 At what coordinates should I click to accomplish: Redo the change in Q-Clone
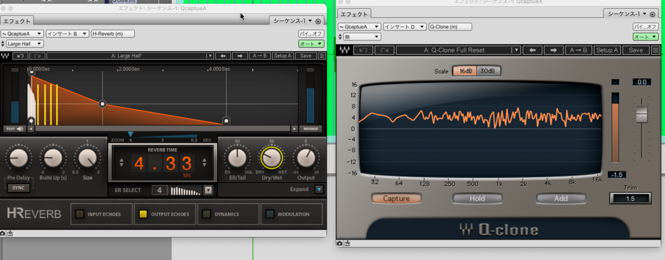pyautogui.click(x=384, y=50)
